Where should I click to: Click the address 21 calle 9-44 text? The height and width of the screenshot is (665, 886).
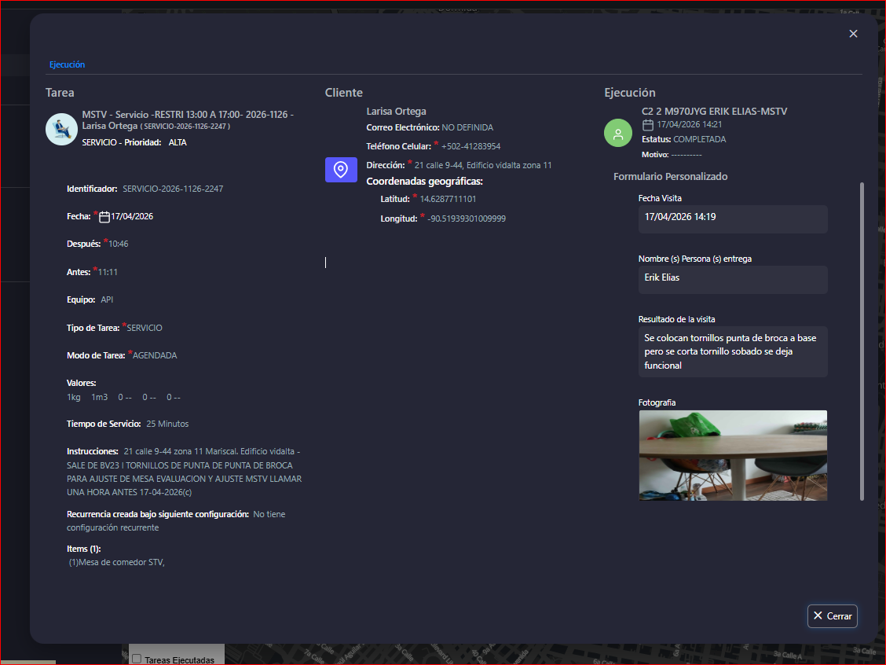(x=482, y=166)
